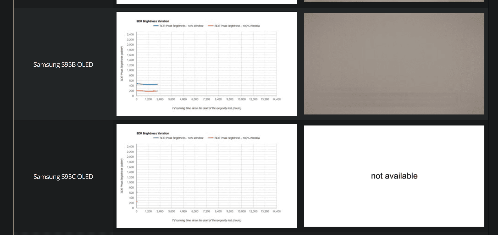Click 'SDR Brightness Variation' title in S95C chart
The image size is (498, 235).
point(153,133)
